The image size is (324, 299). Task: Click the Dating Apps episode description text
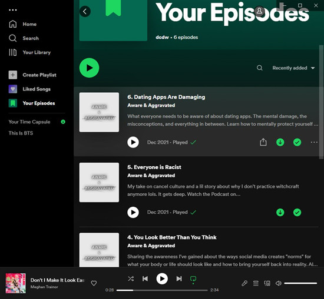pos(223,120)
